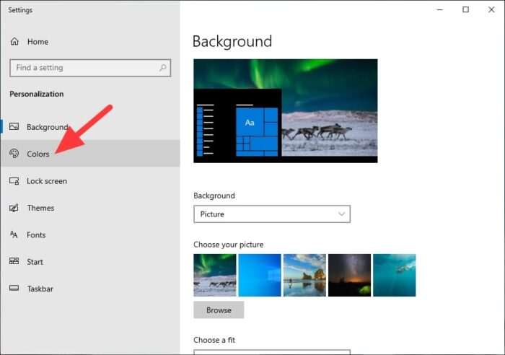
Task: Click the Find a setting search box
Action: click(90, 68)
